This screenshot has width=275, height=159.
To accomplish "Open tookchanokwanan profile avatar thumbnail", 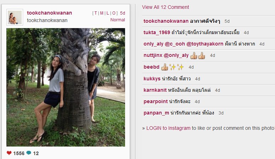I will point(15,17).
